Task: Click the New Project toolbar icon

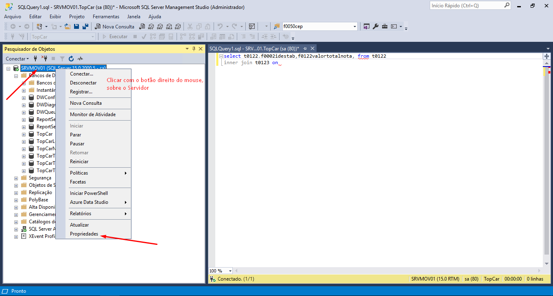Action: (x=39, y=26)
